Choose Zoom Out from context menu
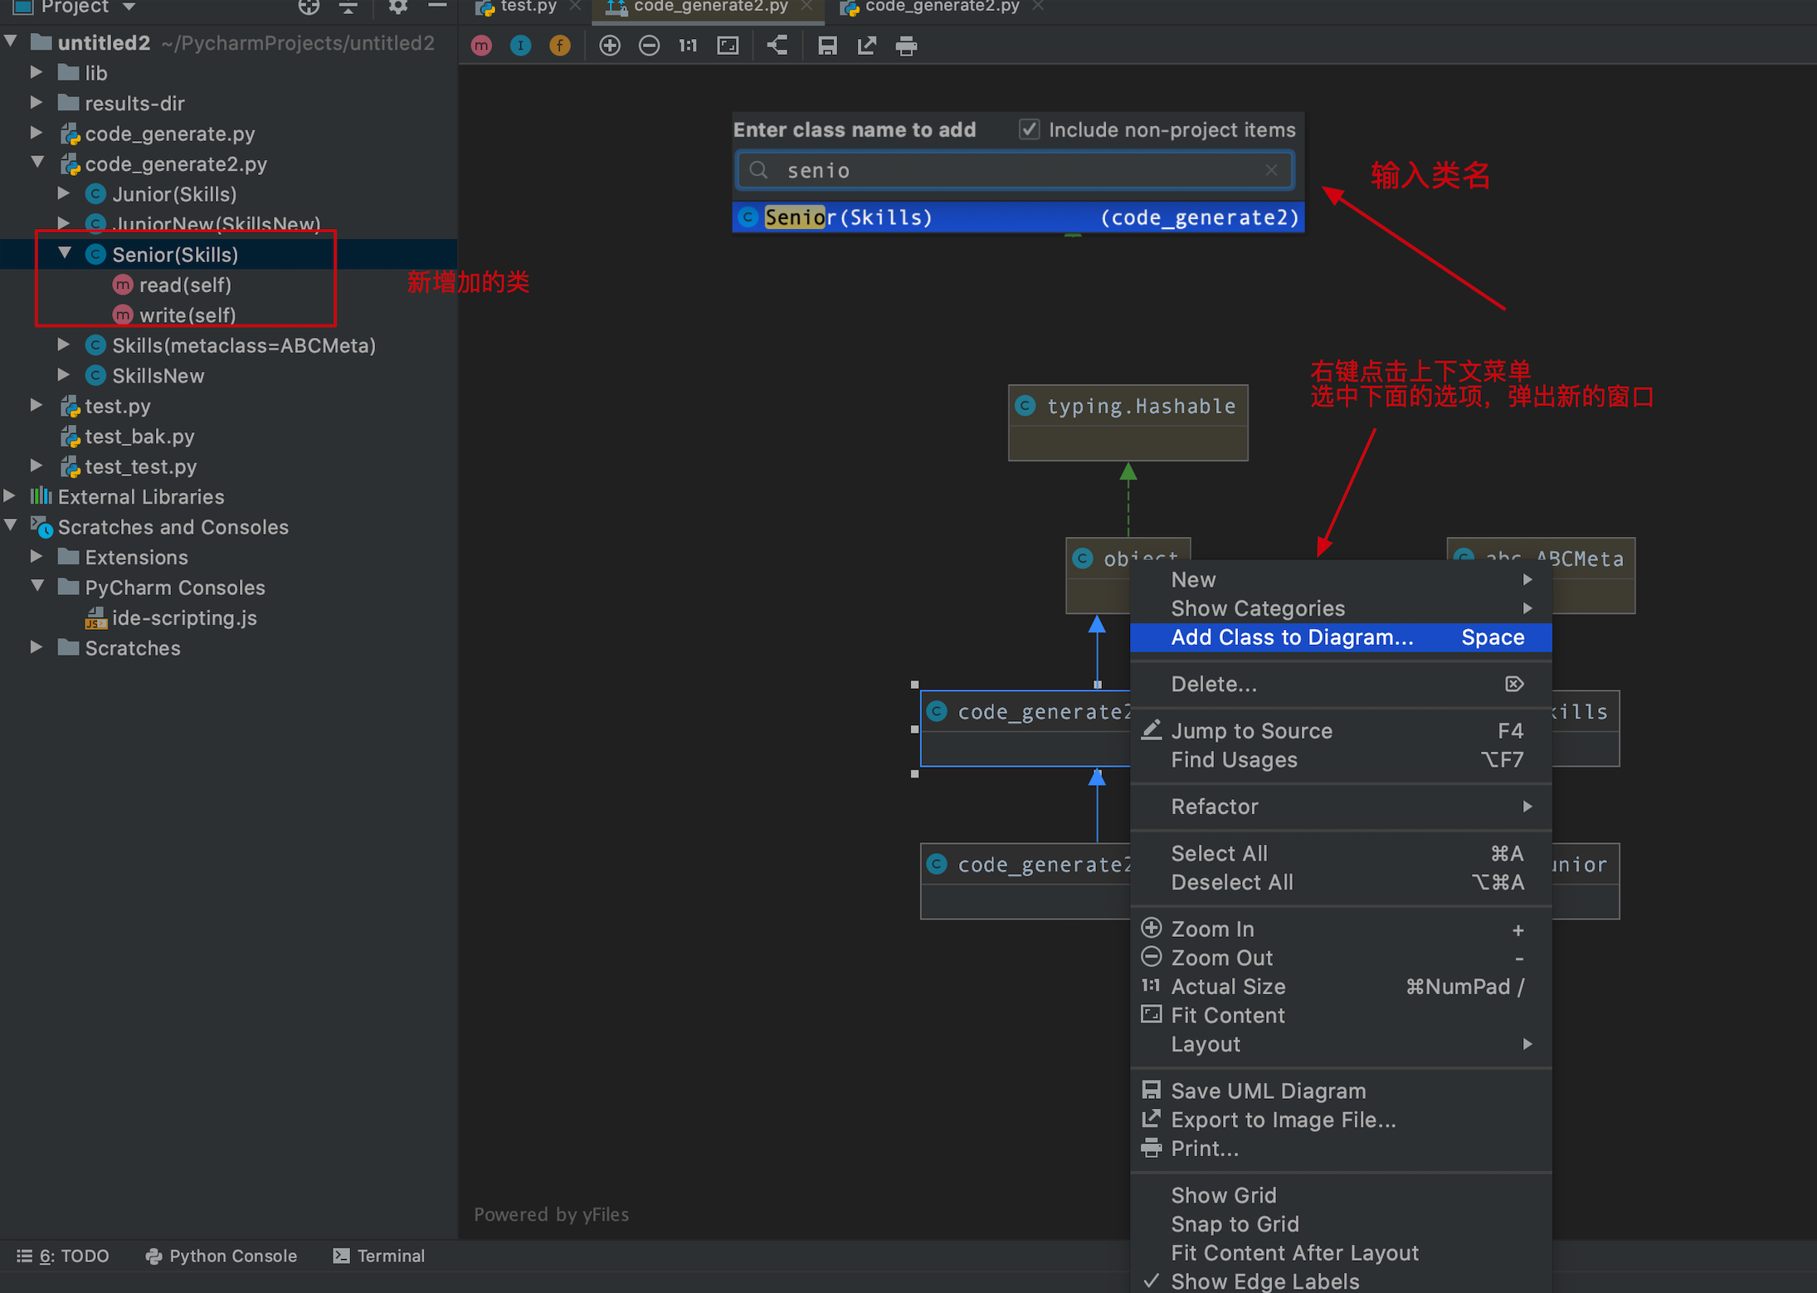Screen dimensions: 1817x1293 pos(1341,958)
